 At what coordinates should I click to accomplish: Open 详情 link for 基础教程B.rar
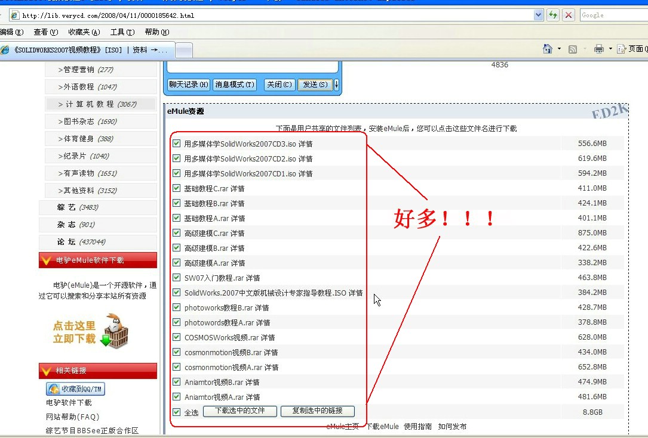(x=238, y=203)
